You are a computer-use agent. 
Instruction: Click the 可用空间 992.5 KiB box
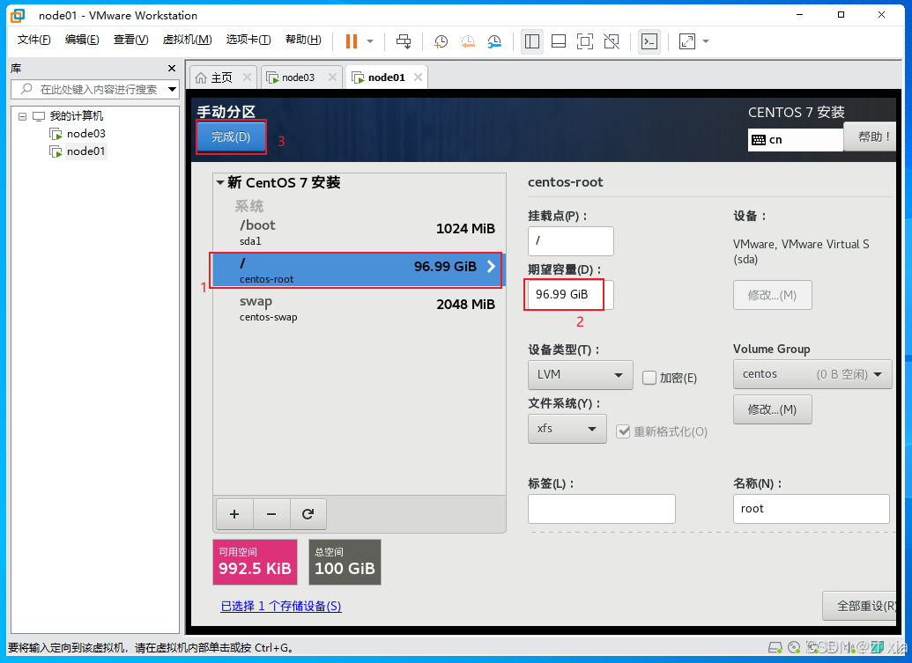(x=256, y=562)
